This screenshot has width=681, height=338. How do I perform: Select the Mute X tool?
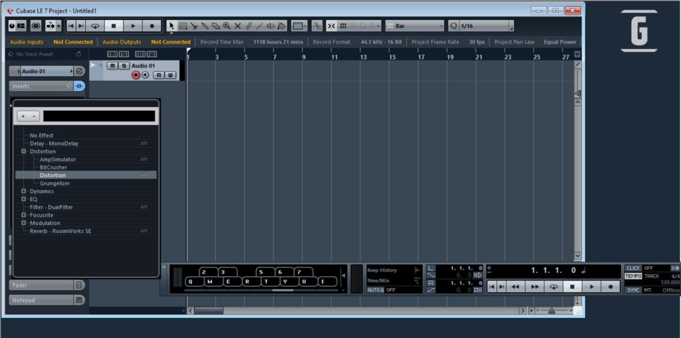(237, 26)
